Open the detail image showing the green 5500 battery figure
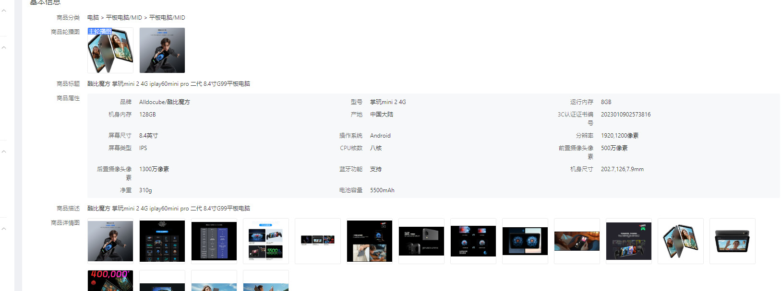Screen dimensions: 781x291 click(266, 241)
